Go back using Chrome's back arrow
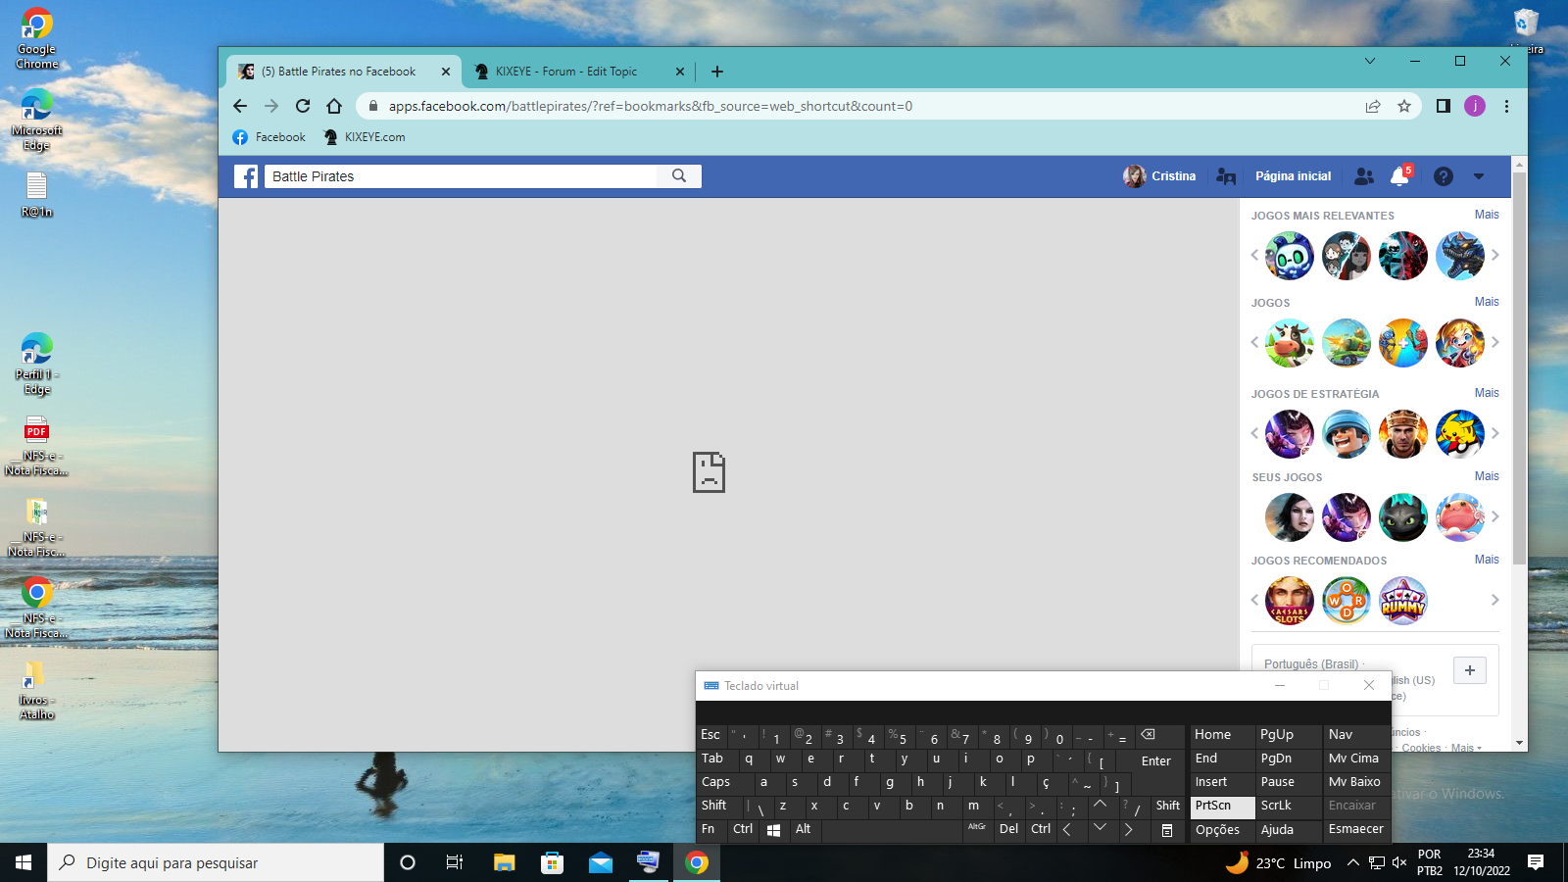 240,106
